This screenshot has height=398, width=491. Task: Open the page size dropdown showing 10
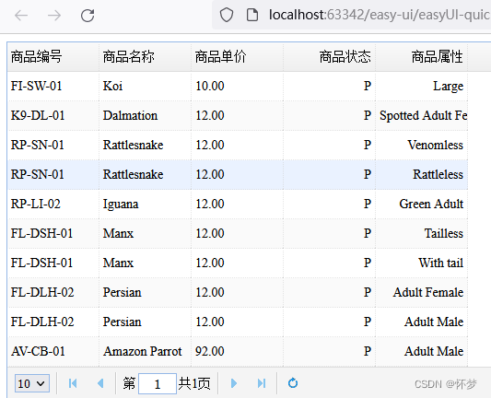[32, 383]
